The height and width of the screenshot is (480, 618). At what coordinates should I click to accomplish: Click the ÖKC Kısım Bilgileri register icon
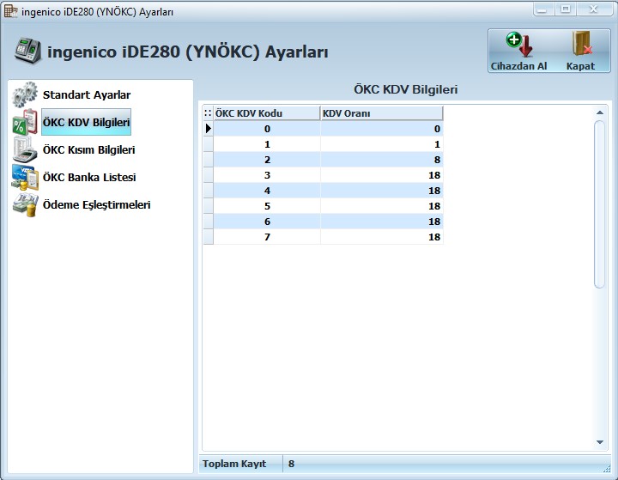[25, 149]
